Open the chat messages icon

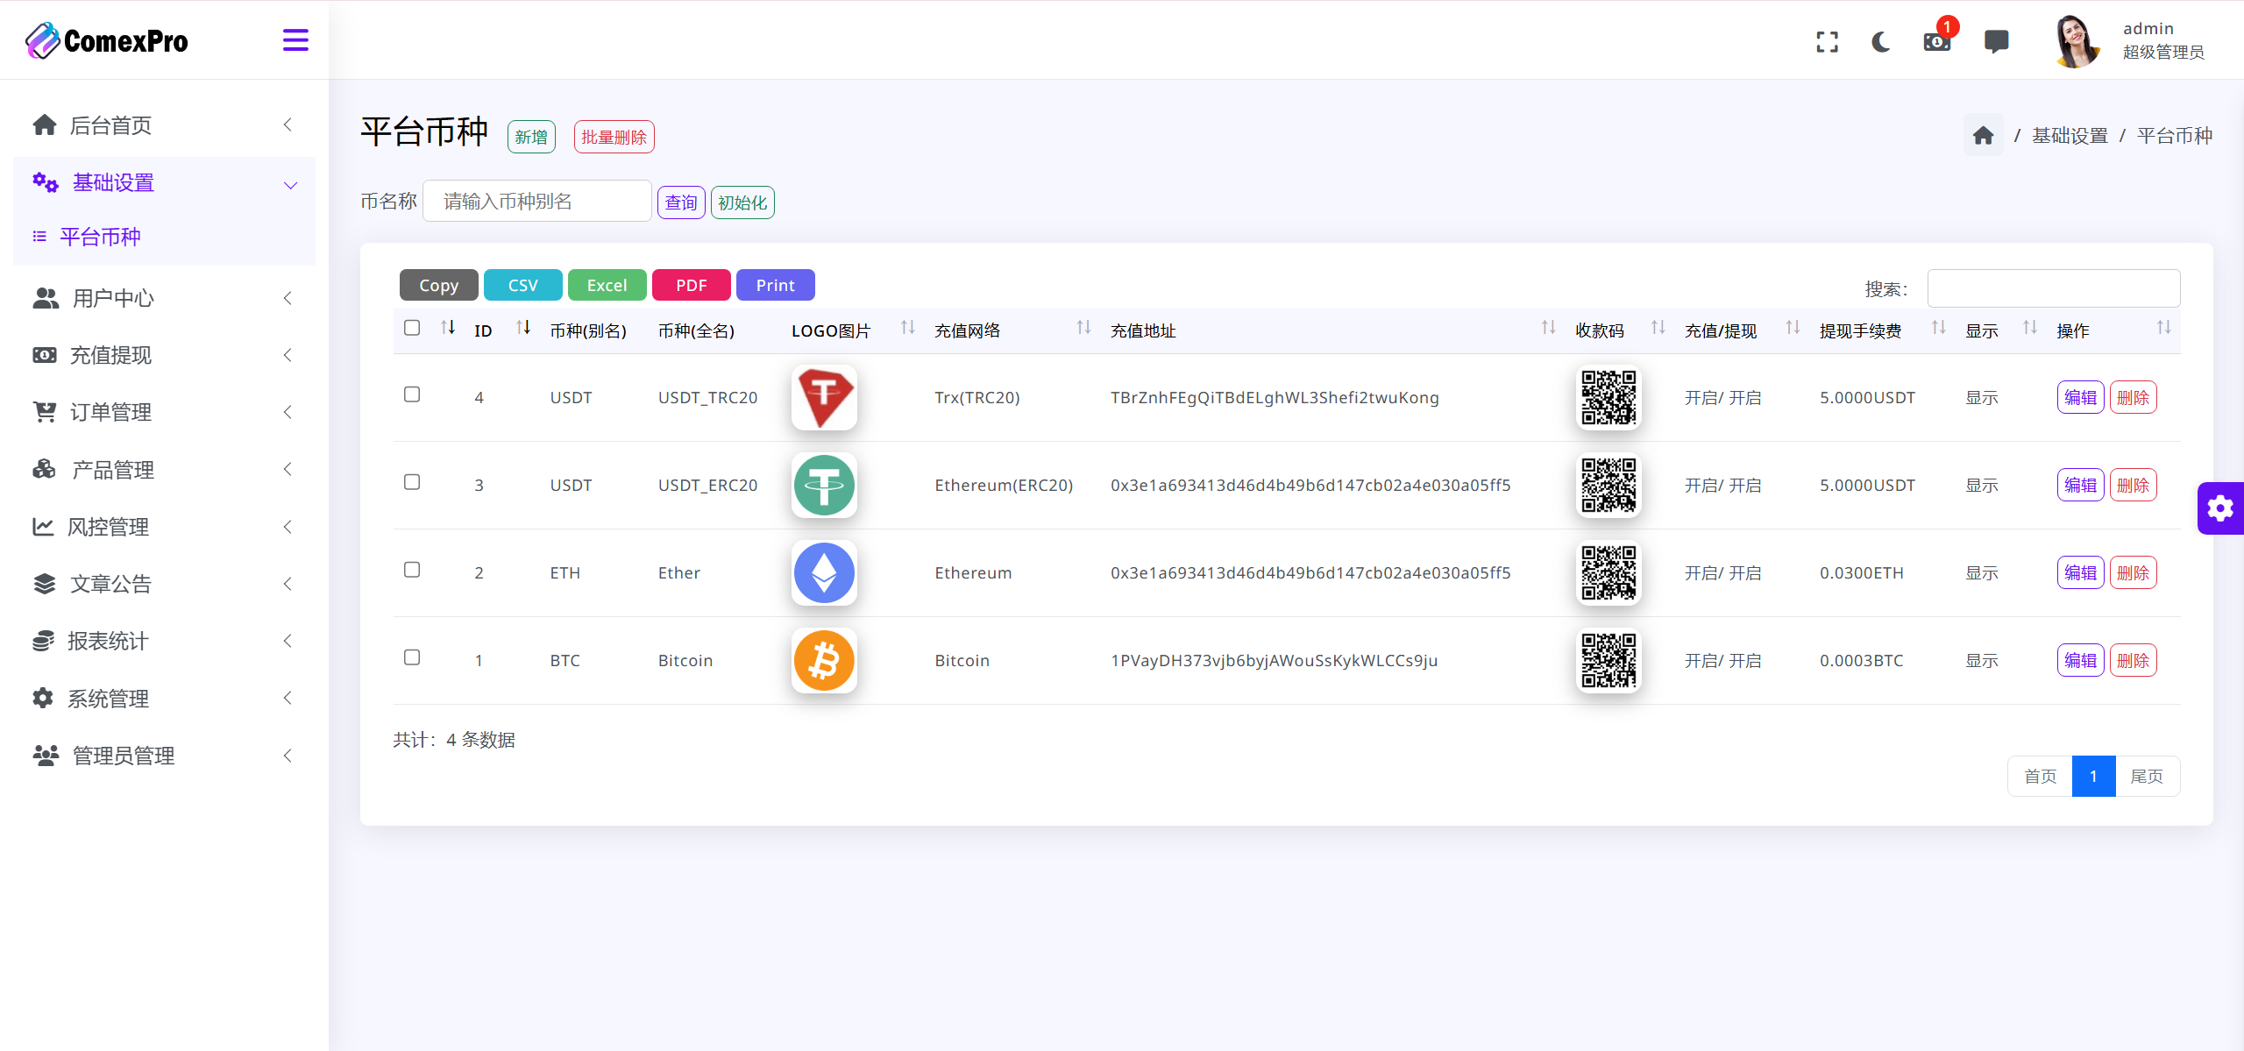pyautogui.click(x=1996, y=41)
